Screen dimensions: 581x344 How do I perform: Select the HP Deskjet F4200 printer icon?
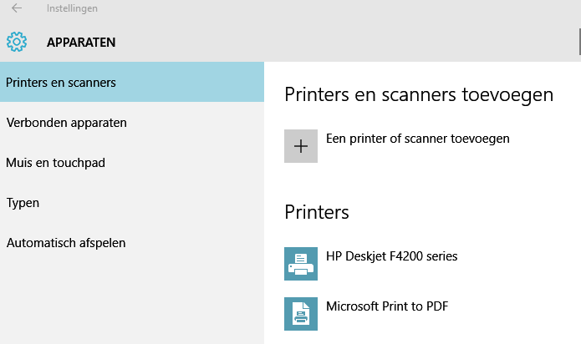click(x=301, y=264)
